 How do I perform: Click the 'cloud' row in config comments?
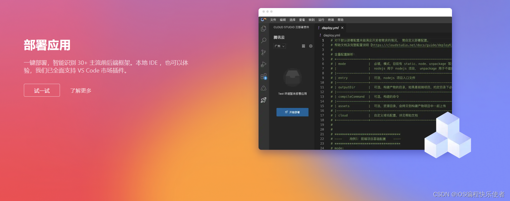(374, 115)
